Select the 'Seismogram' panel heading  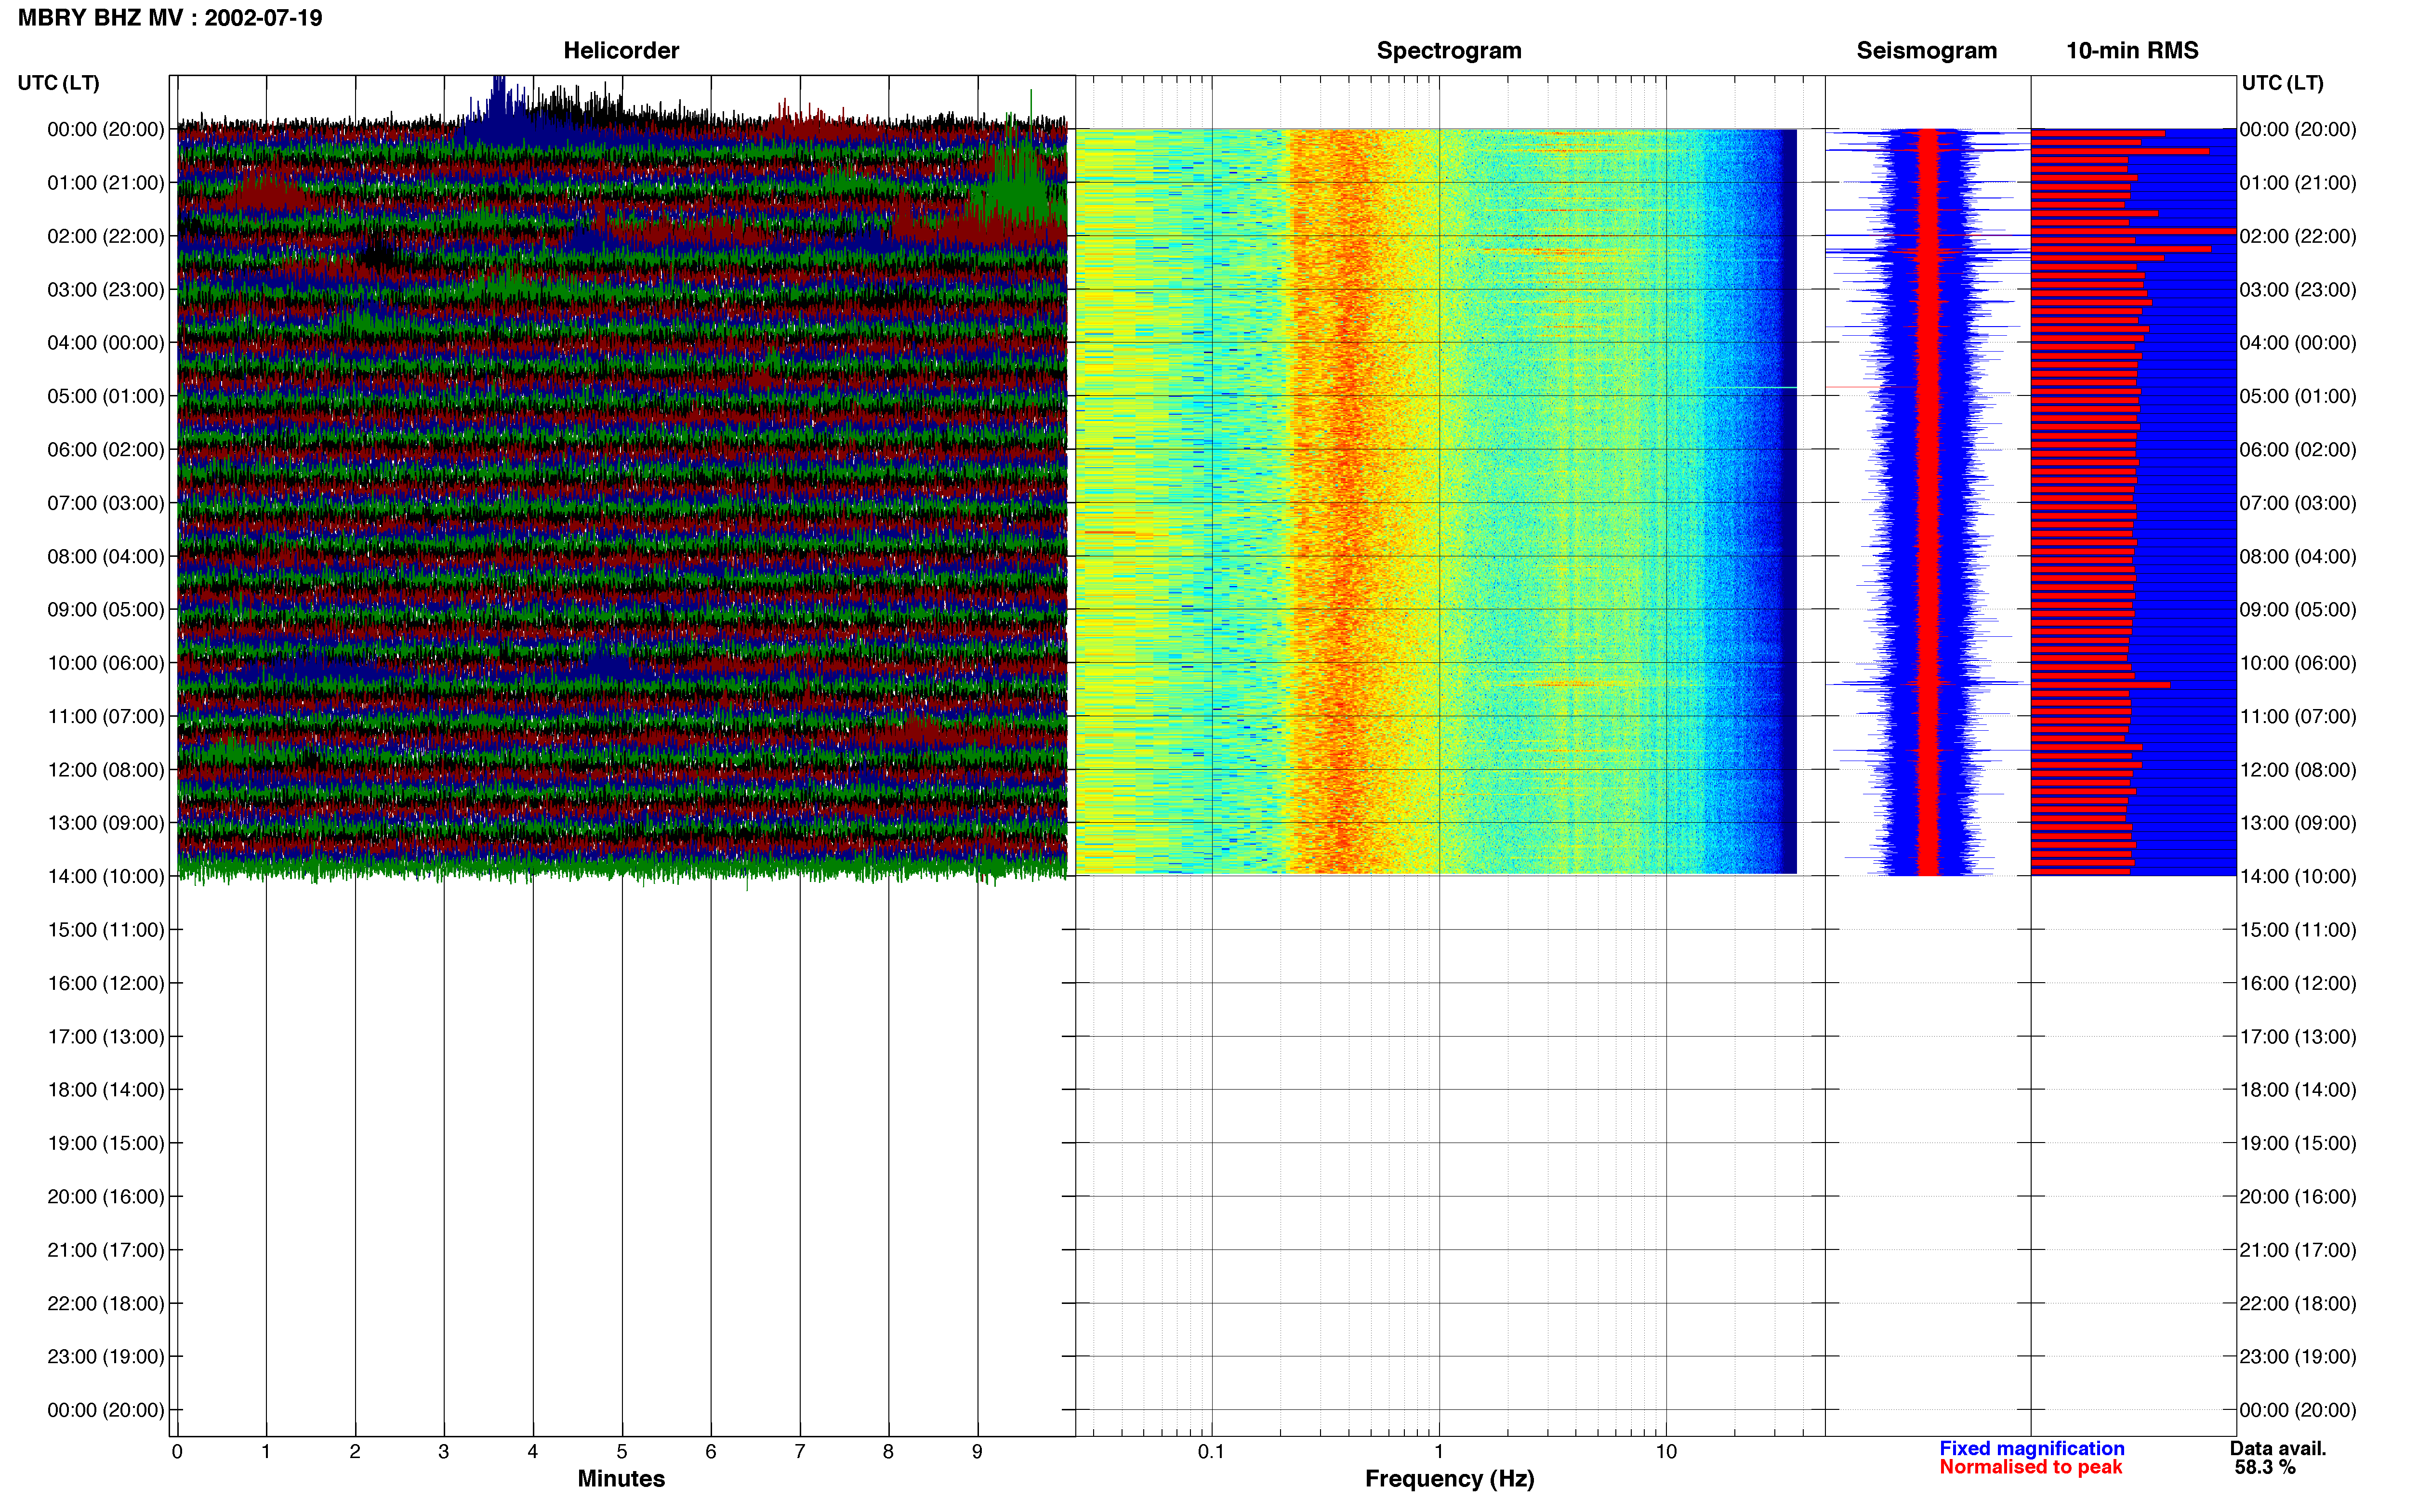tap(1926, 50)
